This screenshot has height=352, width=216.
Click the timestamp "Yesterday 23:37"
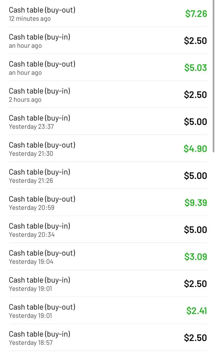pyautogui.click(x=31, y=127)
